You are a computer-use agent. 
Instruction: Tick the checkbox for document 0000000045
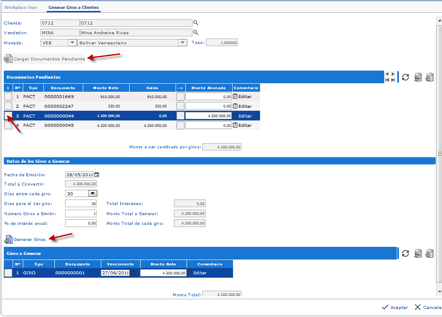coord(8,125)
